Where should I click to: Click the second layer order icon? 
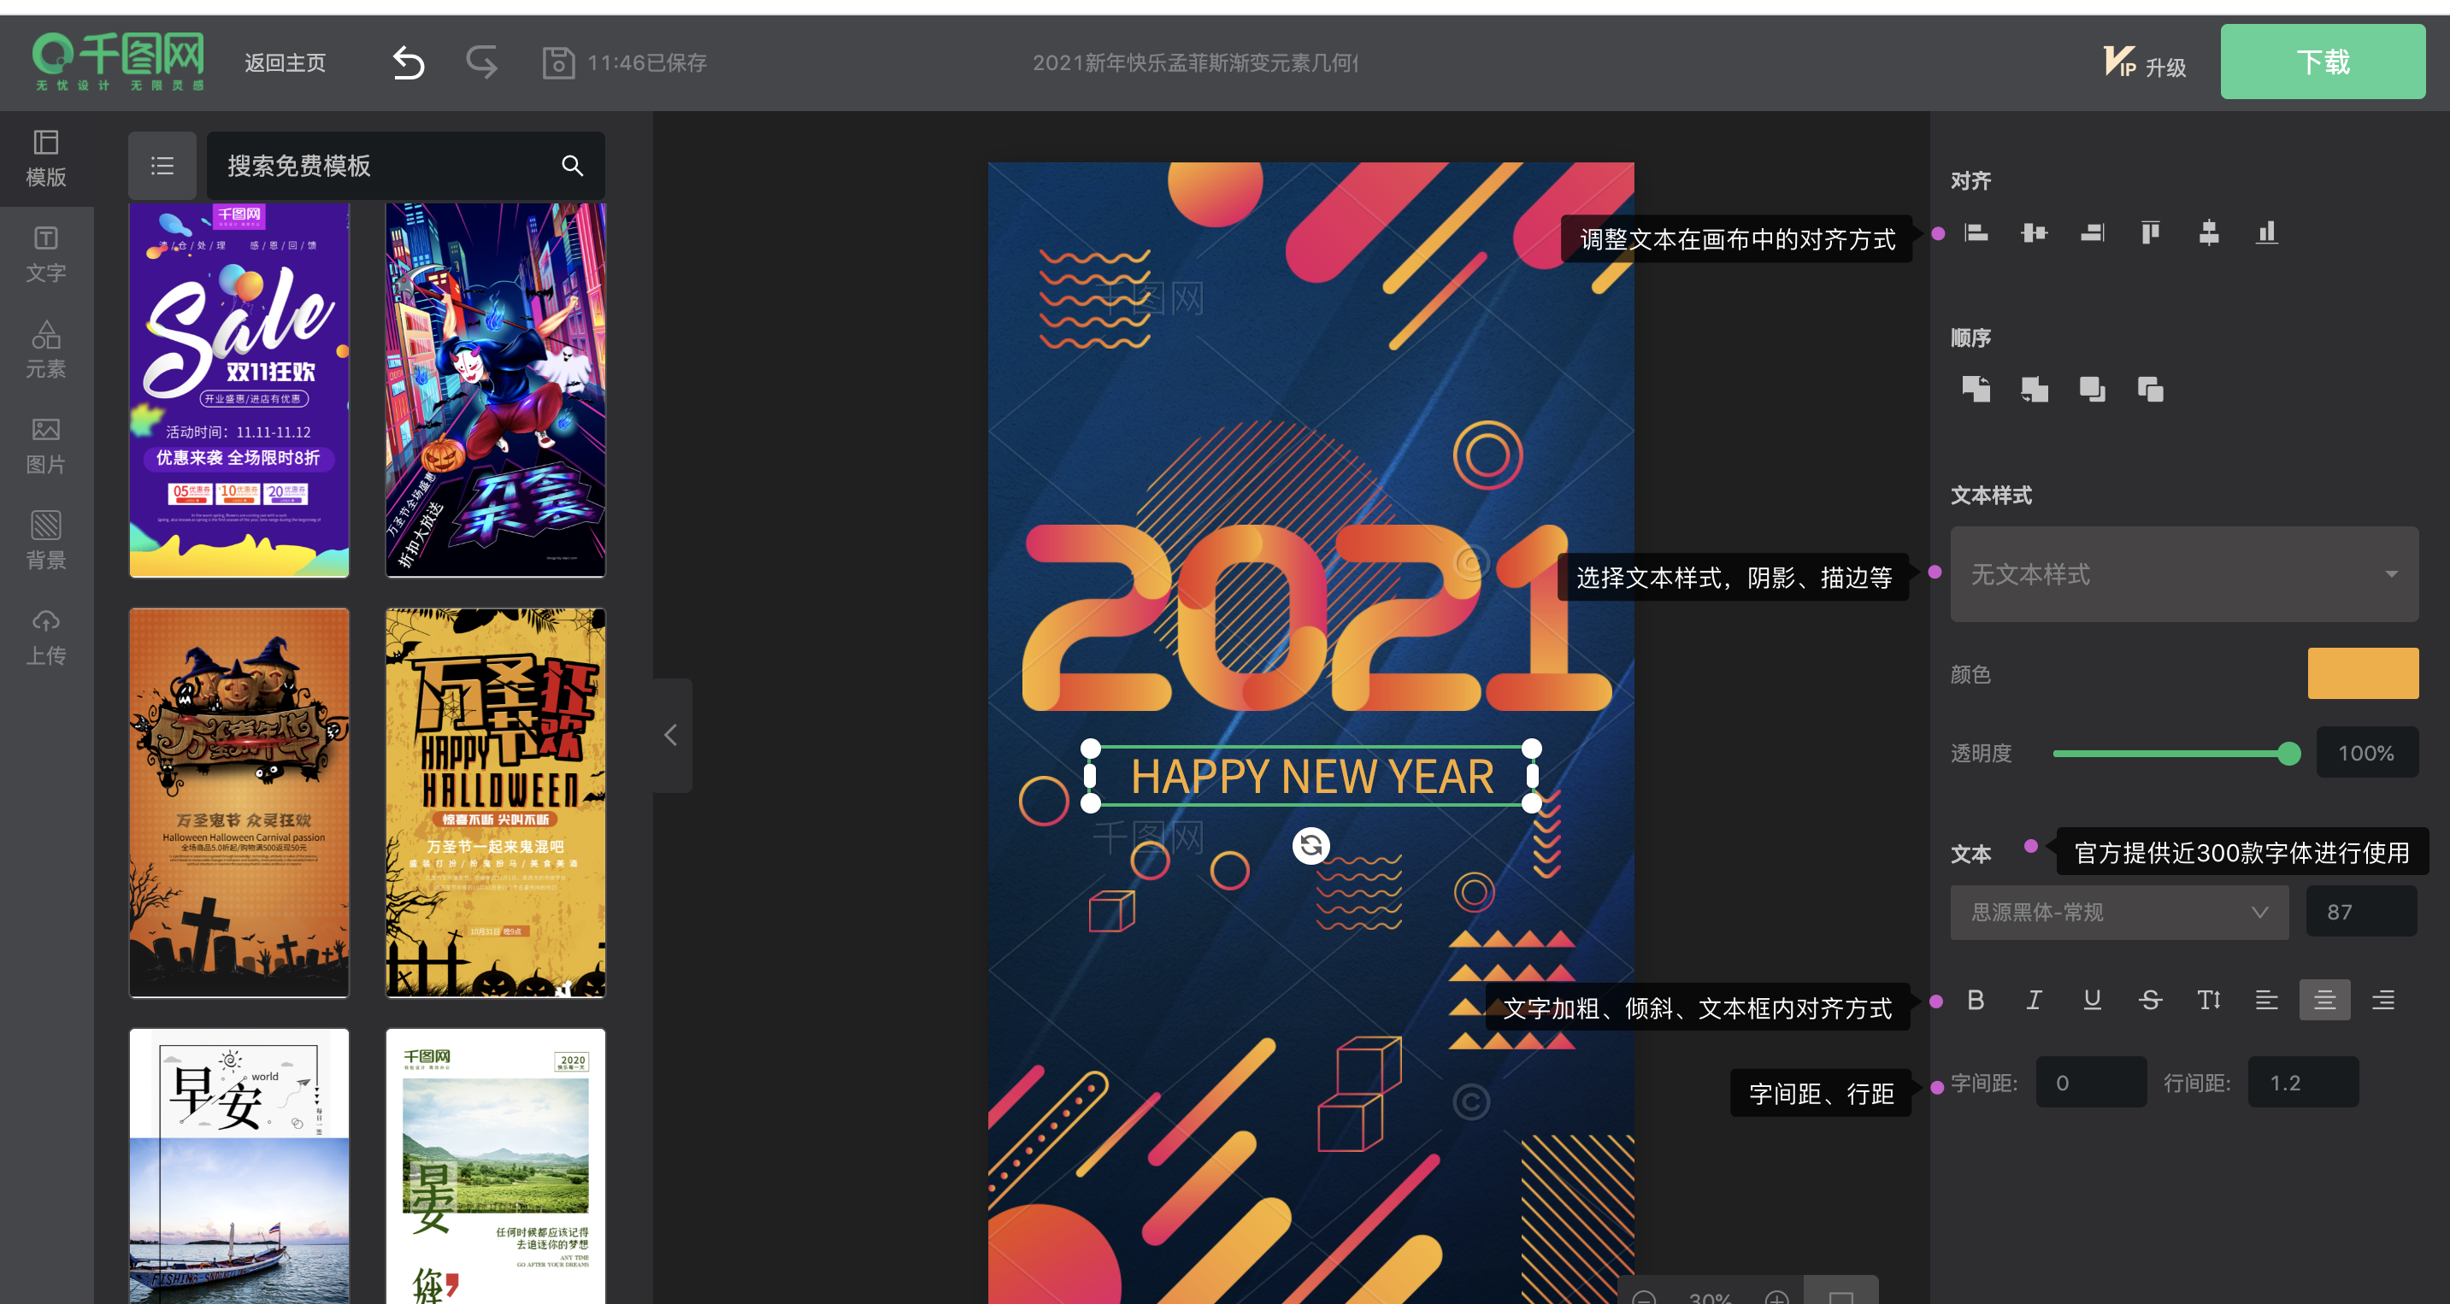click(x=2035, y=389)
